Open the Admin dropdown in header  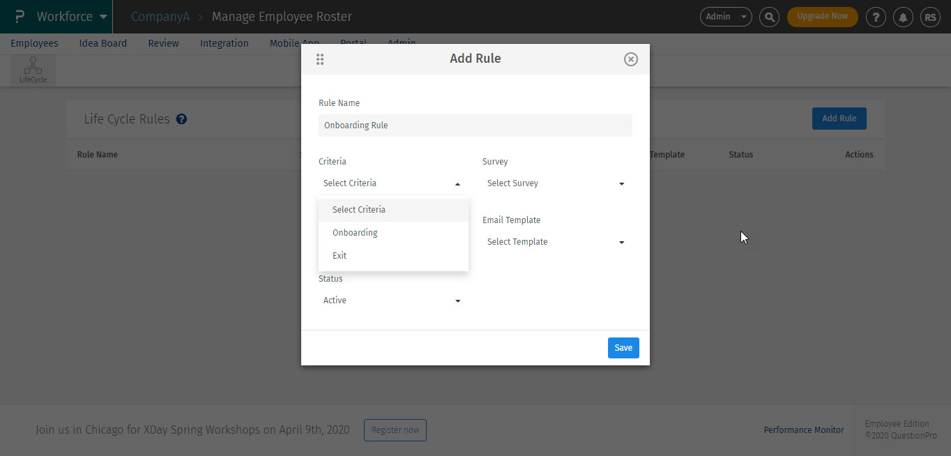(725, 17)
